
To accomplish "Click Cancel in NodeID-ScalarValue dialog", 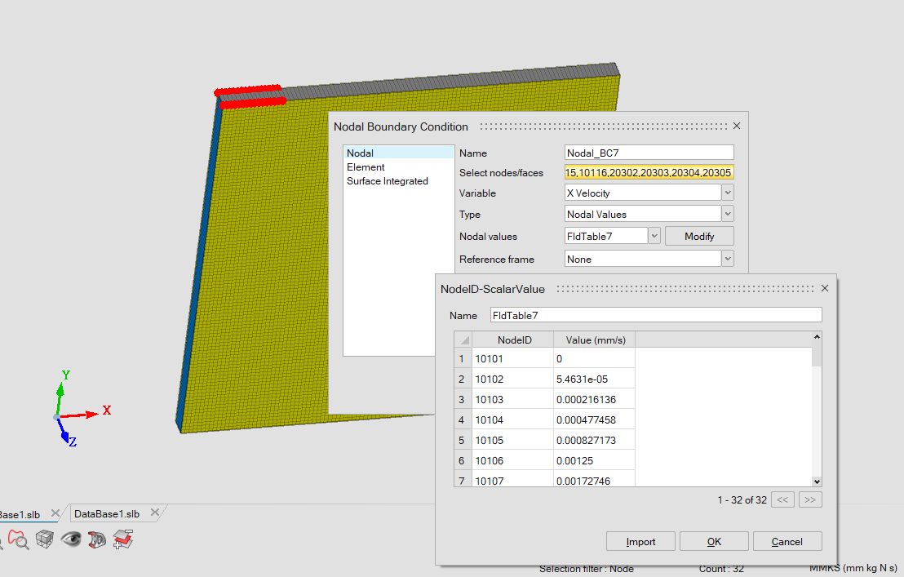I will click(x=787, y=541).
